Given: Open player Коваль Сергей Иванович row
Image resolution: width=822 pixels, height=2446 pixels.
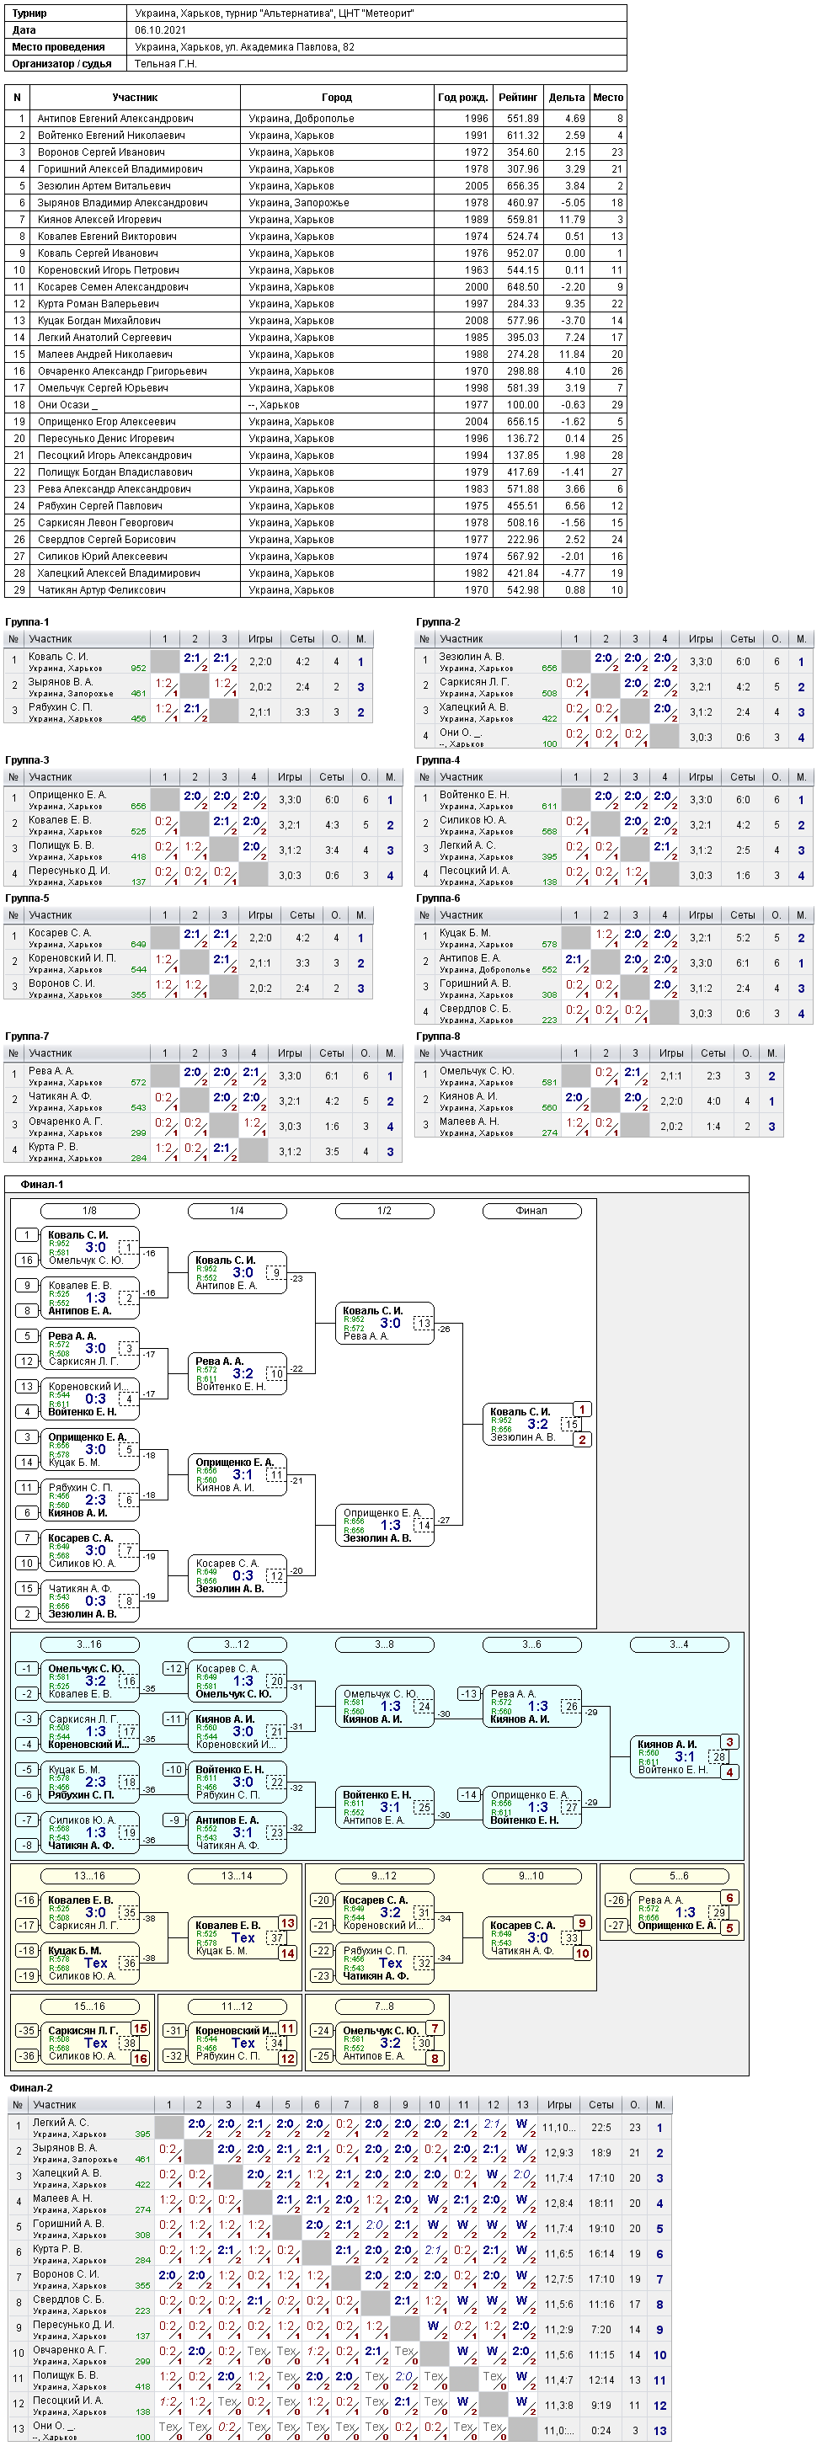Looking at the screenshot, I should pos(316,253).
